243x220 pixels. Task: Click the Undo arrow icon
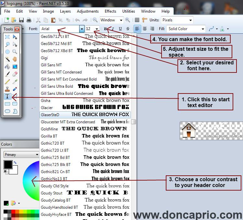click(77, 20)
